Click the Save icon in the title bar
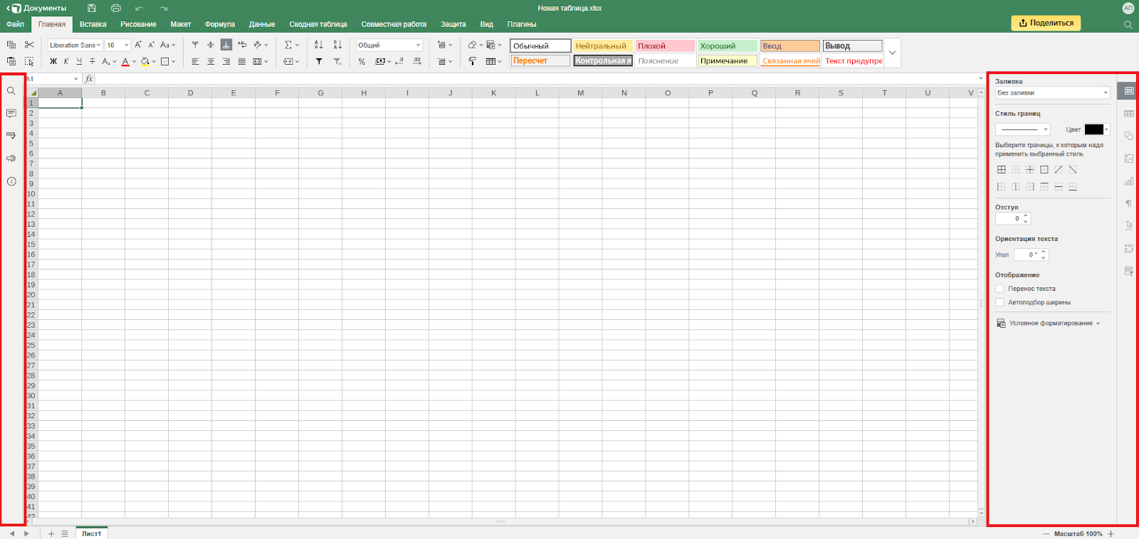Image resolution: width=1139 pixels, height=539 pixels. point(92,8)
